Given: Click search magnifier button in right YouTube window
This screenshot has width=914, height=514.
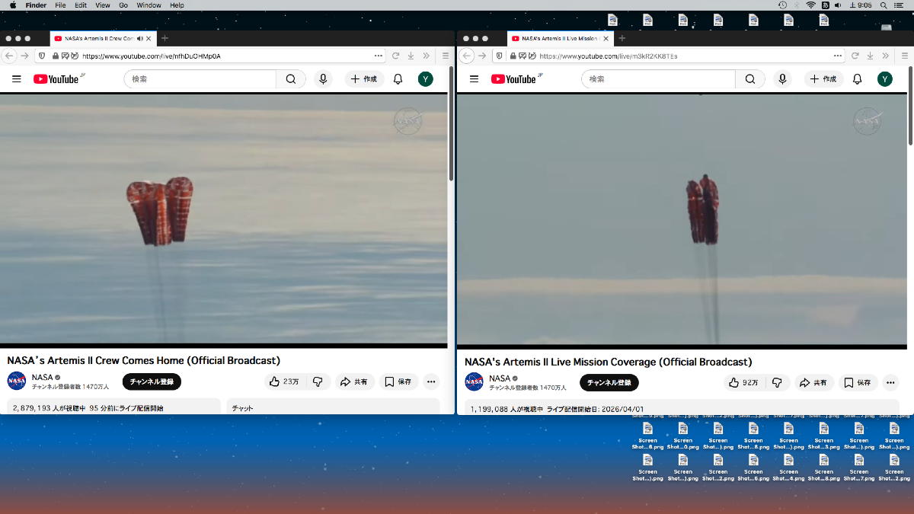Looking at the screenshot, I should [750, 79].
